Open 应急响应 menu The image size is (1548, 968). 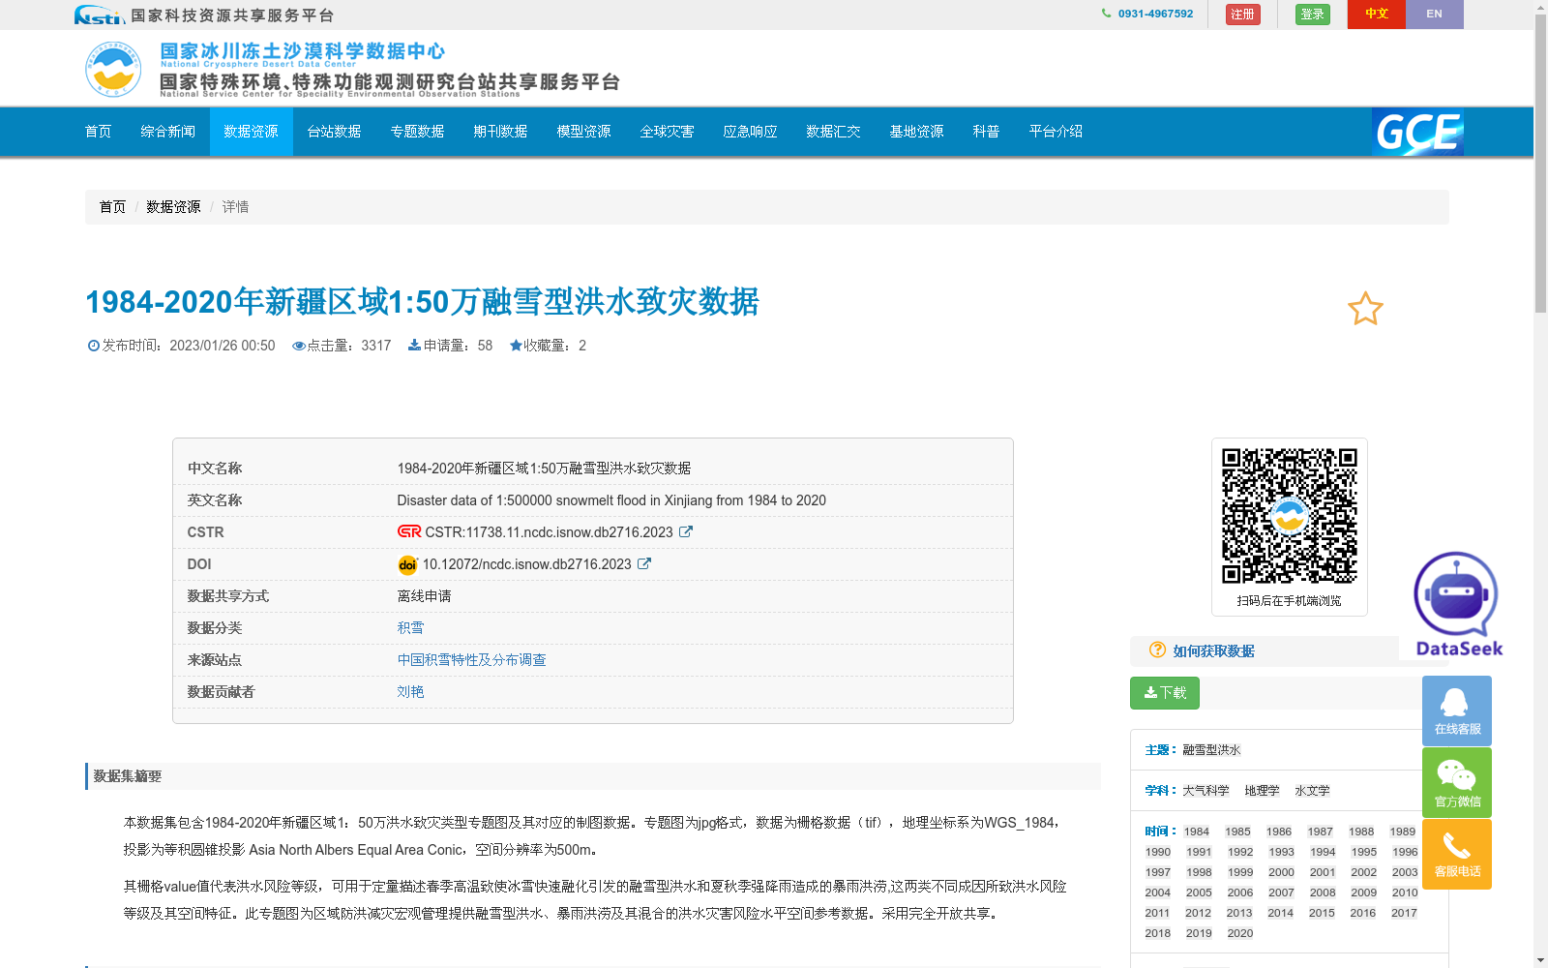751,132
